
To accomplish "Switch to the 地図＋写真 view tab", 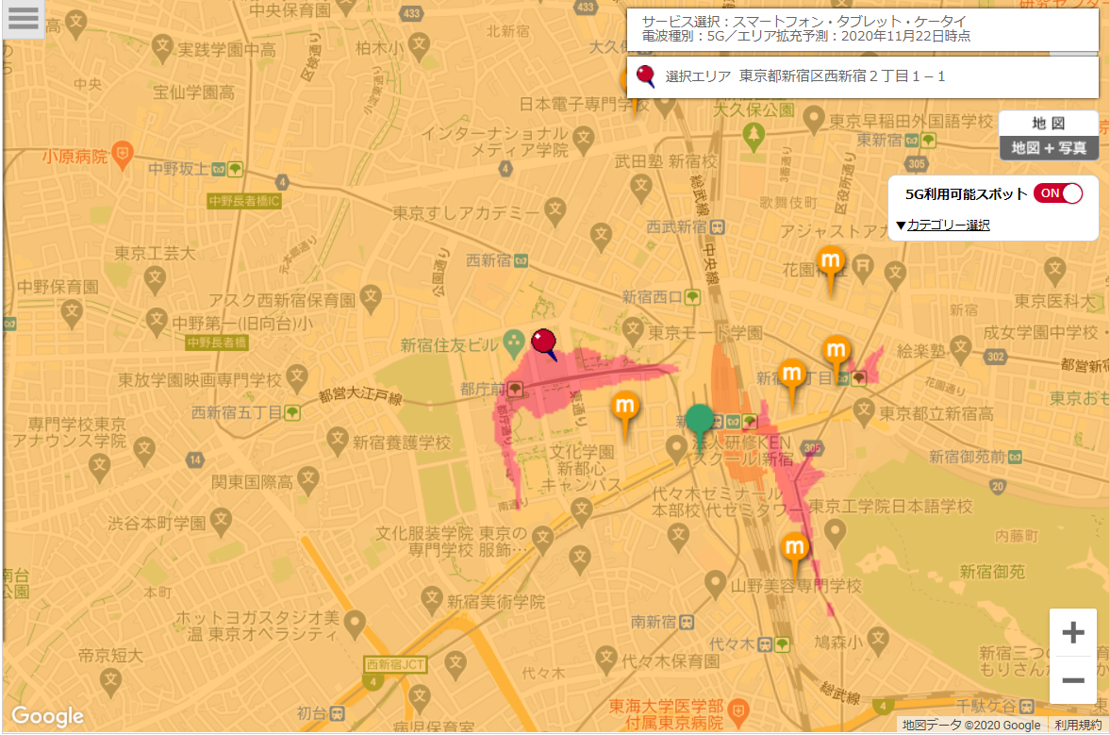I will [1048, 148].
